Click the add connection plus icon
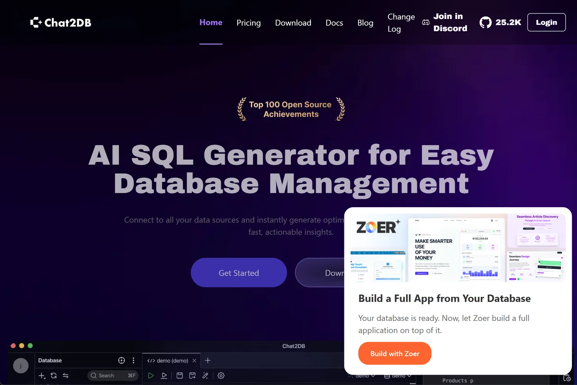 coord(42,376)
